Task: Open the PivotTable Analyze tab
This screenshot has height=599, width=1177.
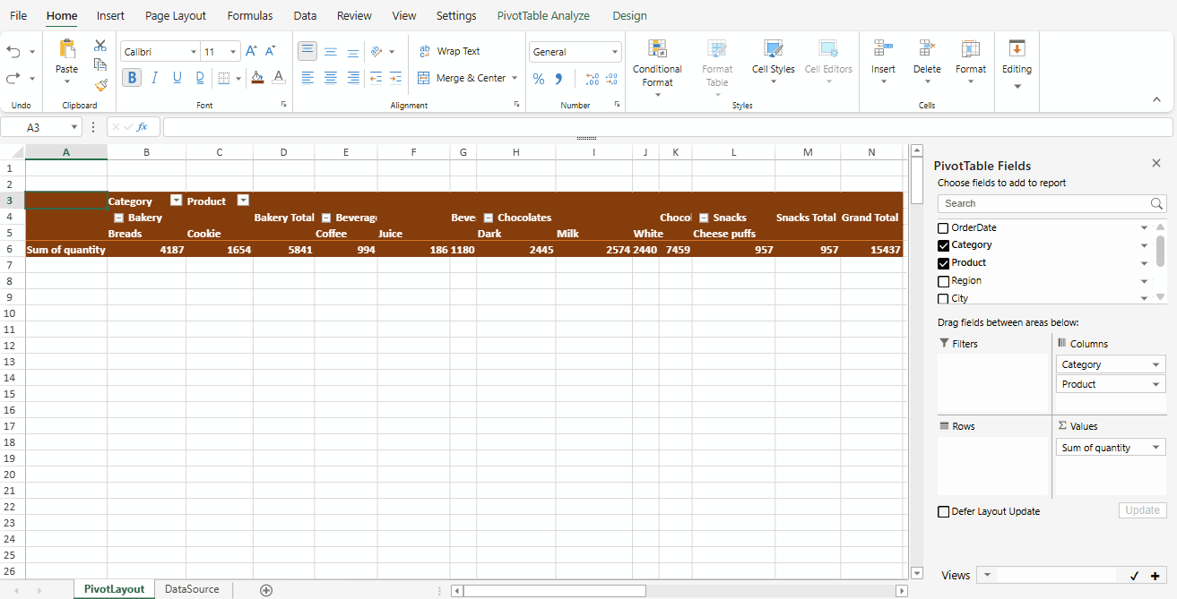Action: [x=543, y=15]
